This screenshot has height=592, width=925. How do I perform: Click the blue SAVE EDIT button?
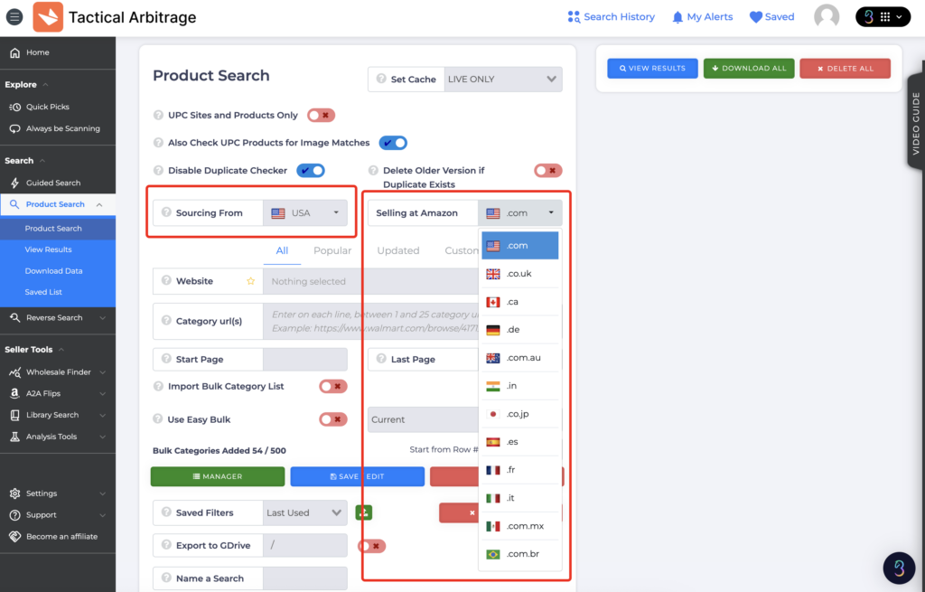[x=358, y=476]
